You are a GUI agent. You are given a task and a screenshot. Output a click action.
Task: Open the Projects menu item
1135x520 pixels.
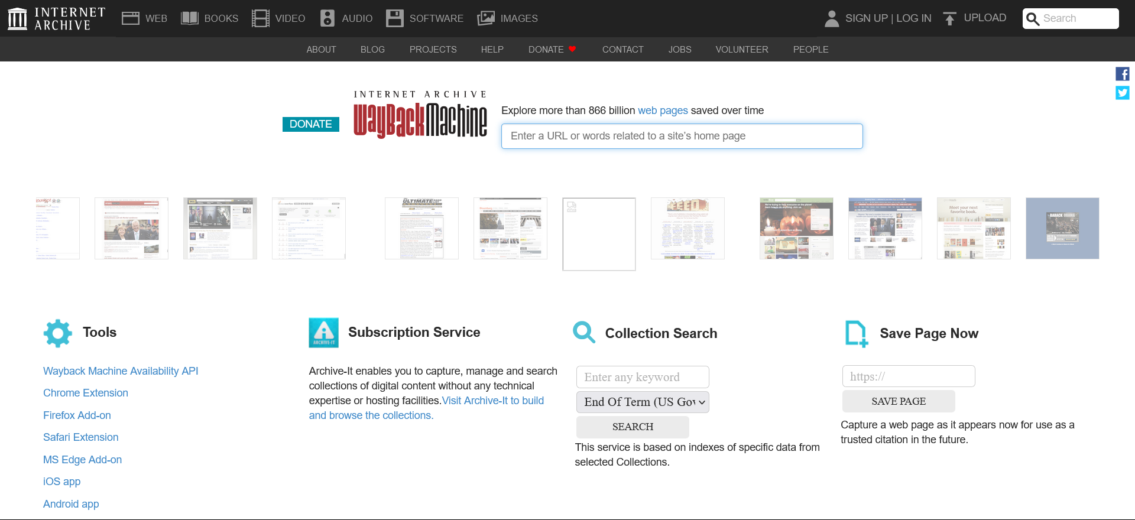433,50
